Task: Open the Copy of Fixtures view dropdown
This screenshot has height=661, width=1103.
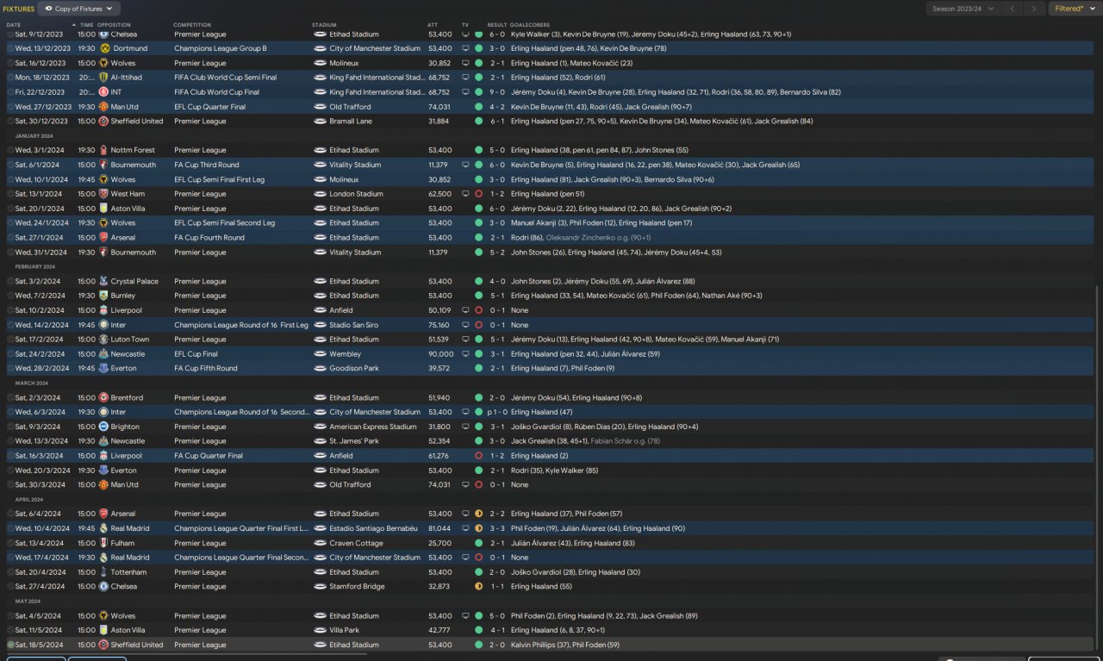Action: coord(80,9)
